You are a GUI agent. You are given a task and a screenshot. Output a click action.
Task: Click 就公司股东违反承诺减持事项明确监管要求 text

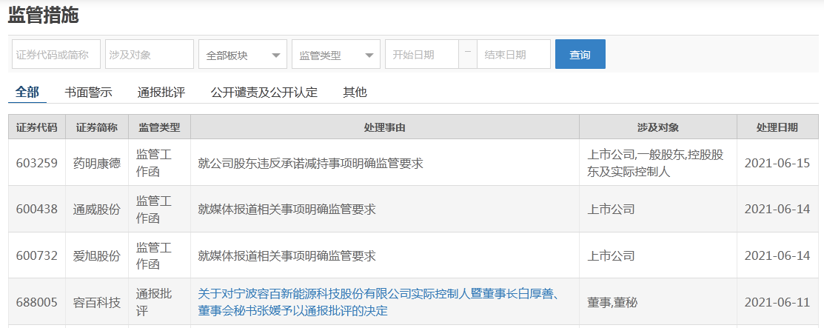[x=311, y=163]
